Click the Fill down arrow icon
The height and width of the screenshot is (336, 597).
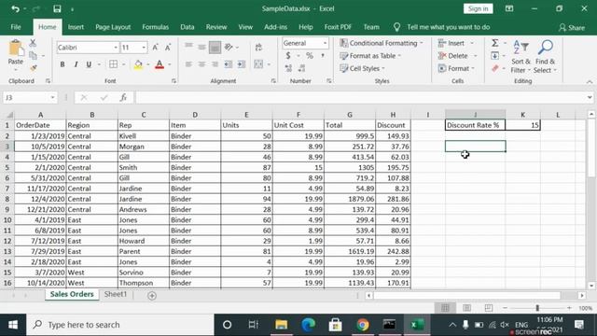click(495, 56)
